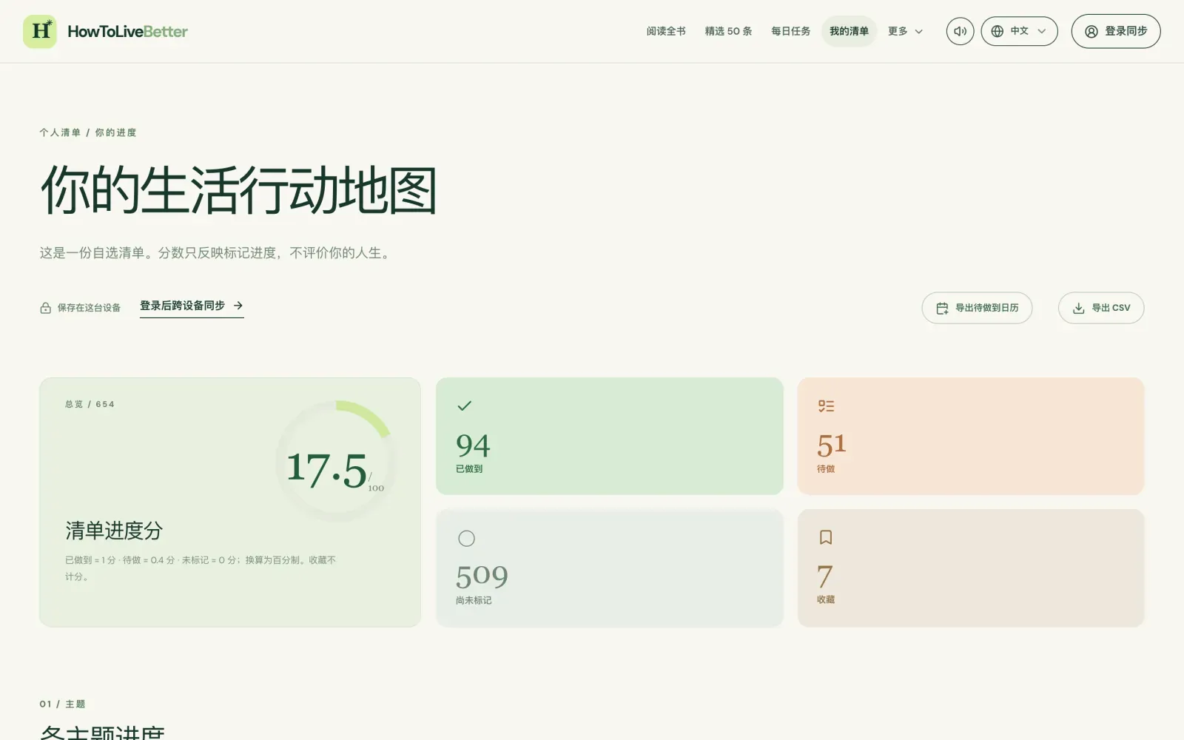Click the circle icon on 尚未标记 card
The width and height of the screenshot is (1184, 740).
click(x=466, y=538)
